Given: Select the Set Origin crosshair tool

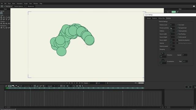Looking at the screenshot, I should (x=4, y=17).
